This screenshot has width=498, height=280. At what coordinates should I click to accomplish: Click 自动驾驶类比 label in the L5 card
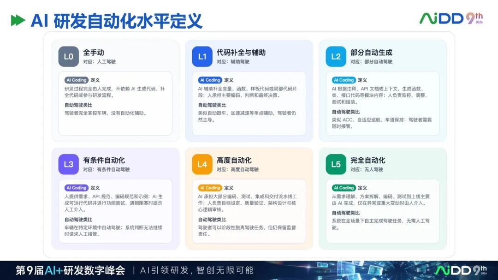coord(345,213)
